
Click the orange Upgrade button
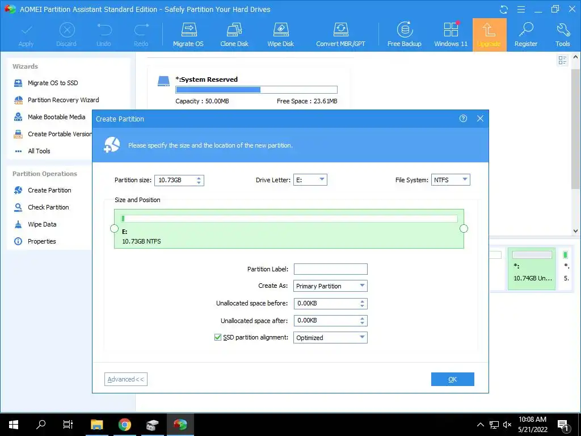tap(489, 35)
